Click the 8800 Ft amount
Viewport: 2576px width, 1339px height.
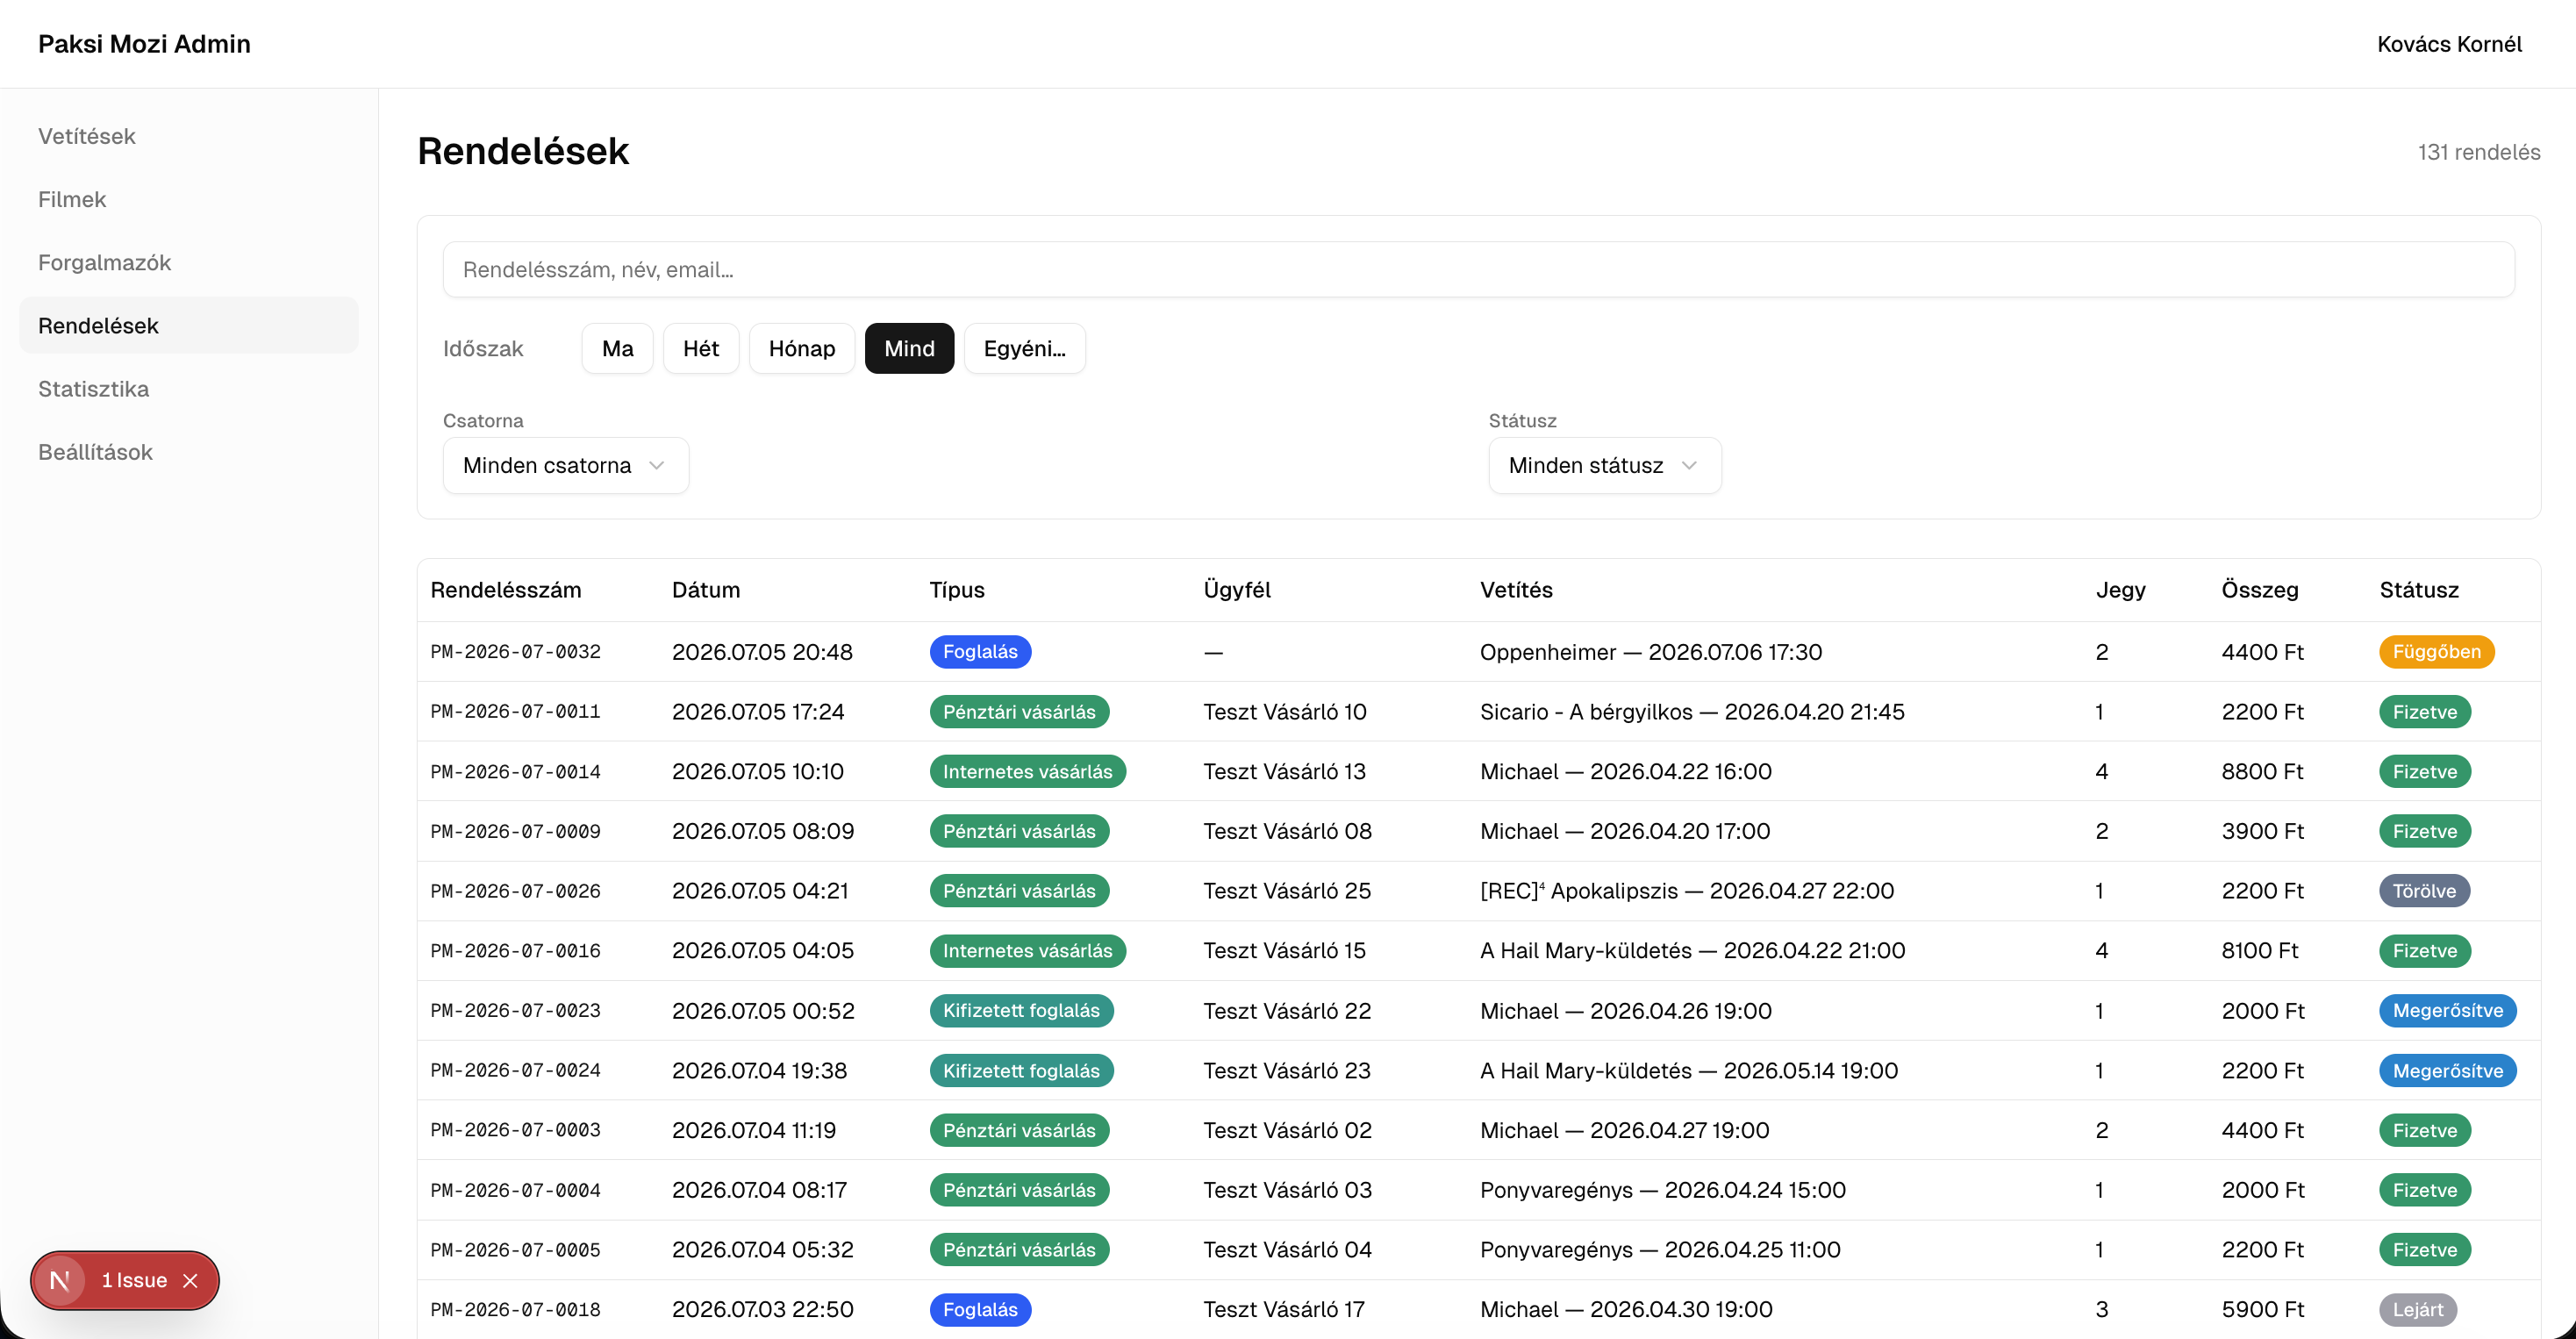(2262, 772)
